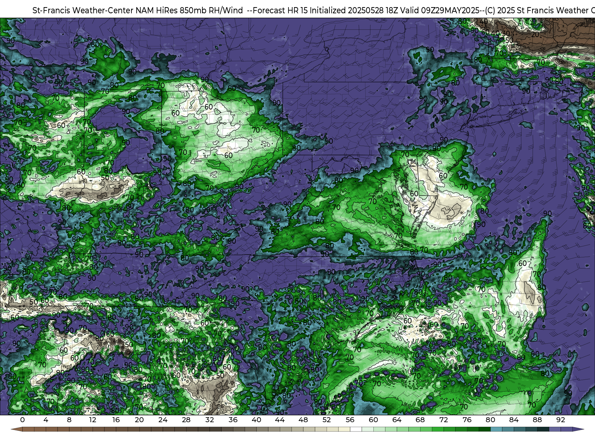Click colorbar scale label "92"
This screenshot has width=595, height=433.
point(561,420)
